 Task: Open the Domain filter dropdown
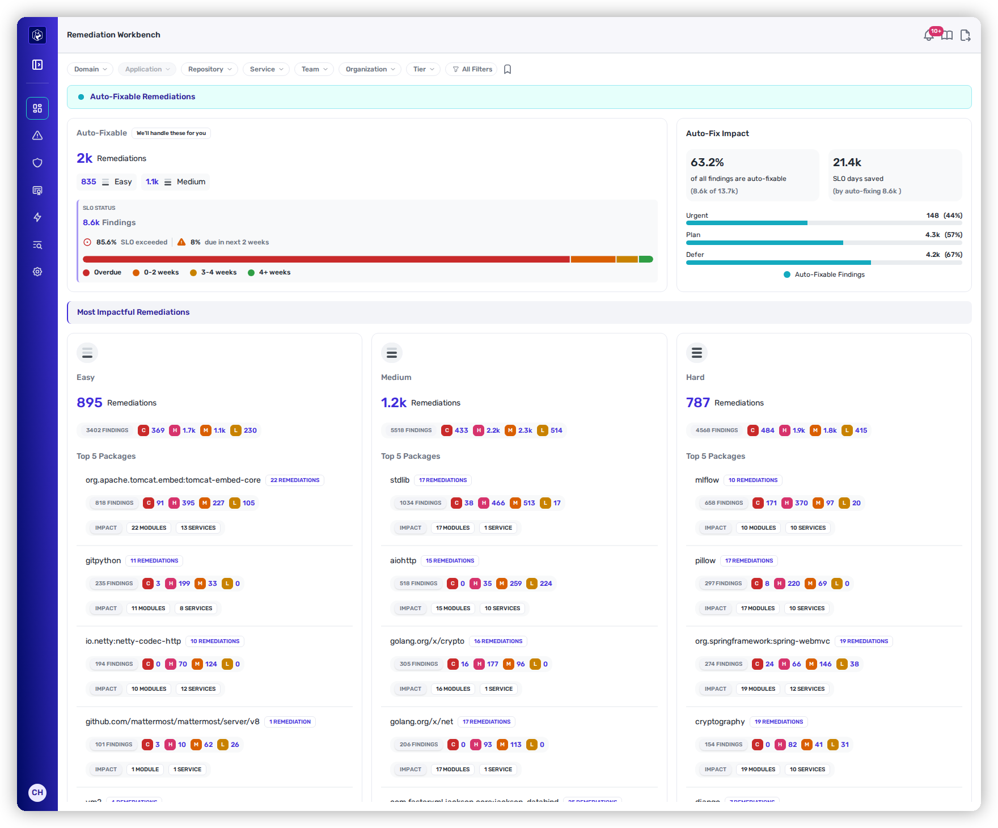point(90,69)
